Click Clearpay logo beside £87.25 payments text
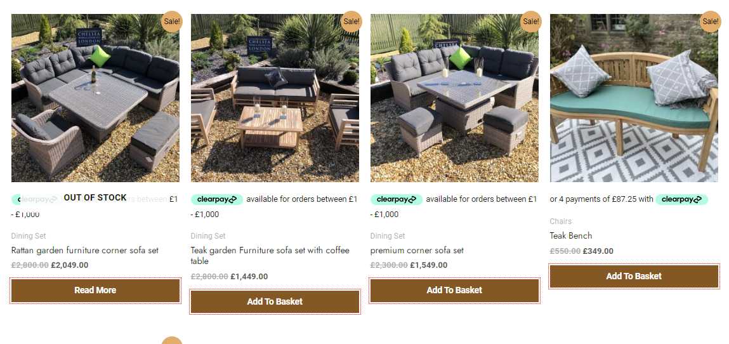Image resolution: width=729 pixels, height=344 pixels. tap(681, 199)
